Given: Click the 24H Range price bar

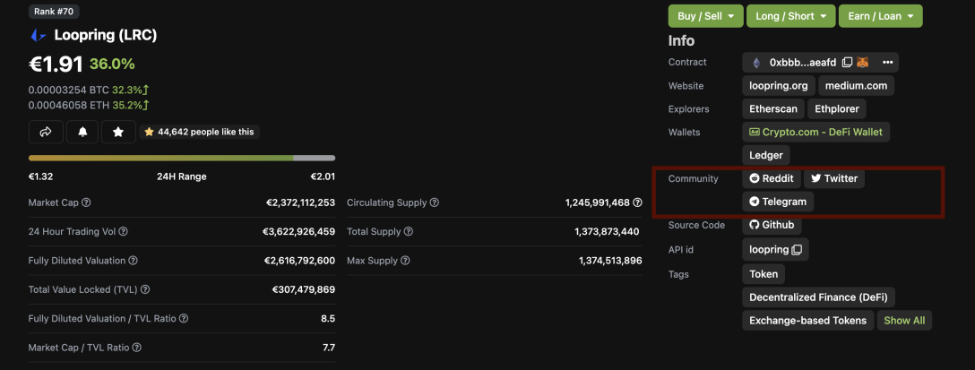Looking at the screenshot, I should (x=182, y=158).
